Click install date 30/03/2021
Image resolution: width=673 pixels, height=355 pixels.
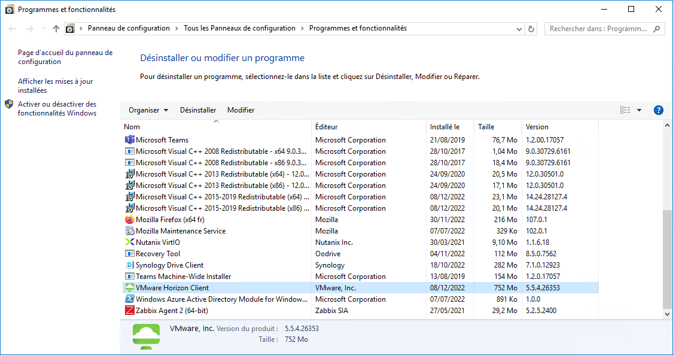click(x=447, y=242)
